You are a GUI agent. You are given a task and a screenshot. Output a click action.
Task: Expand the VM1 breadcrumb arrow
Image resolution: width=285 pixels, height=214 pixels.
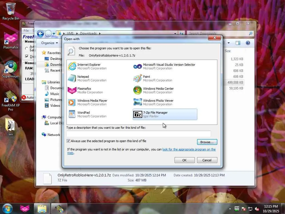[77, 33]
